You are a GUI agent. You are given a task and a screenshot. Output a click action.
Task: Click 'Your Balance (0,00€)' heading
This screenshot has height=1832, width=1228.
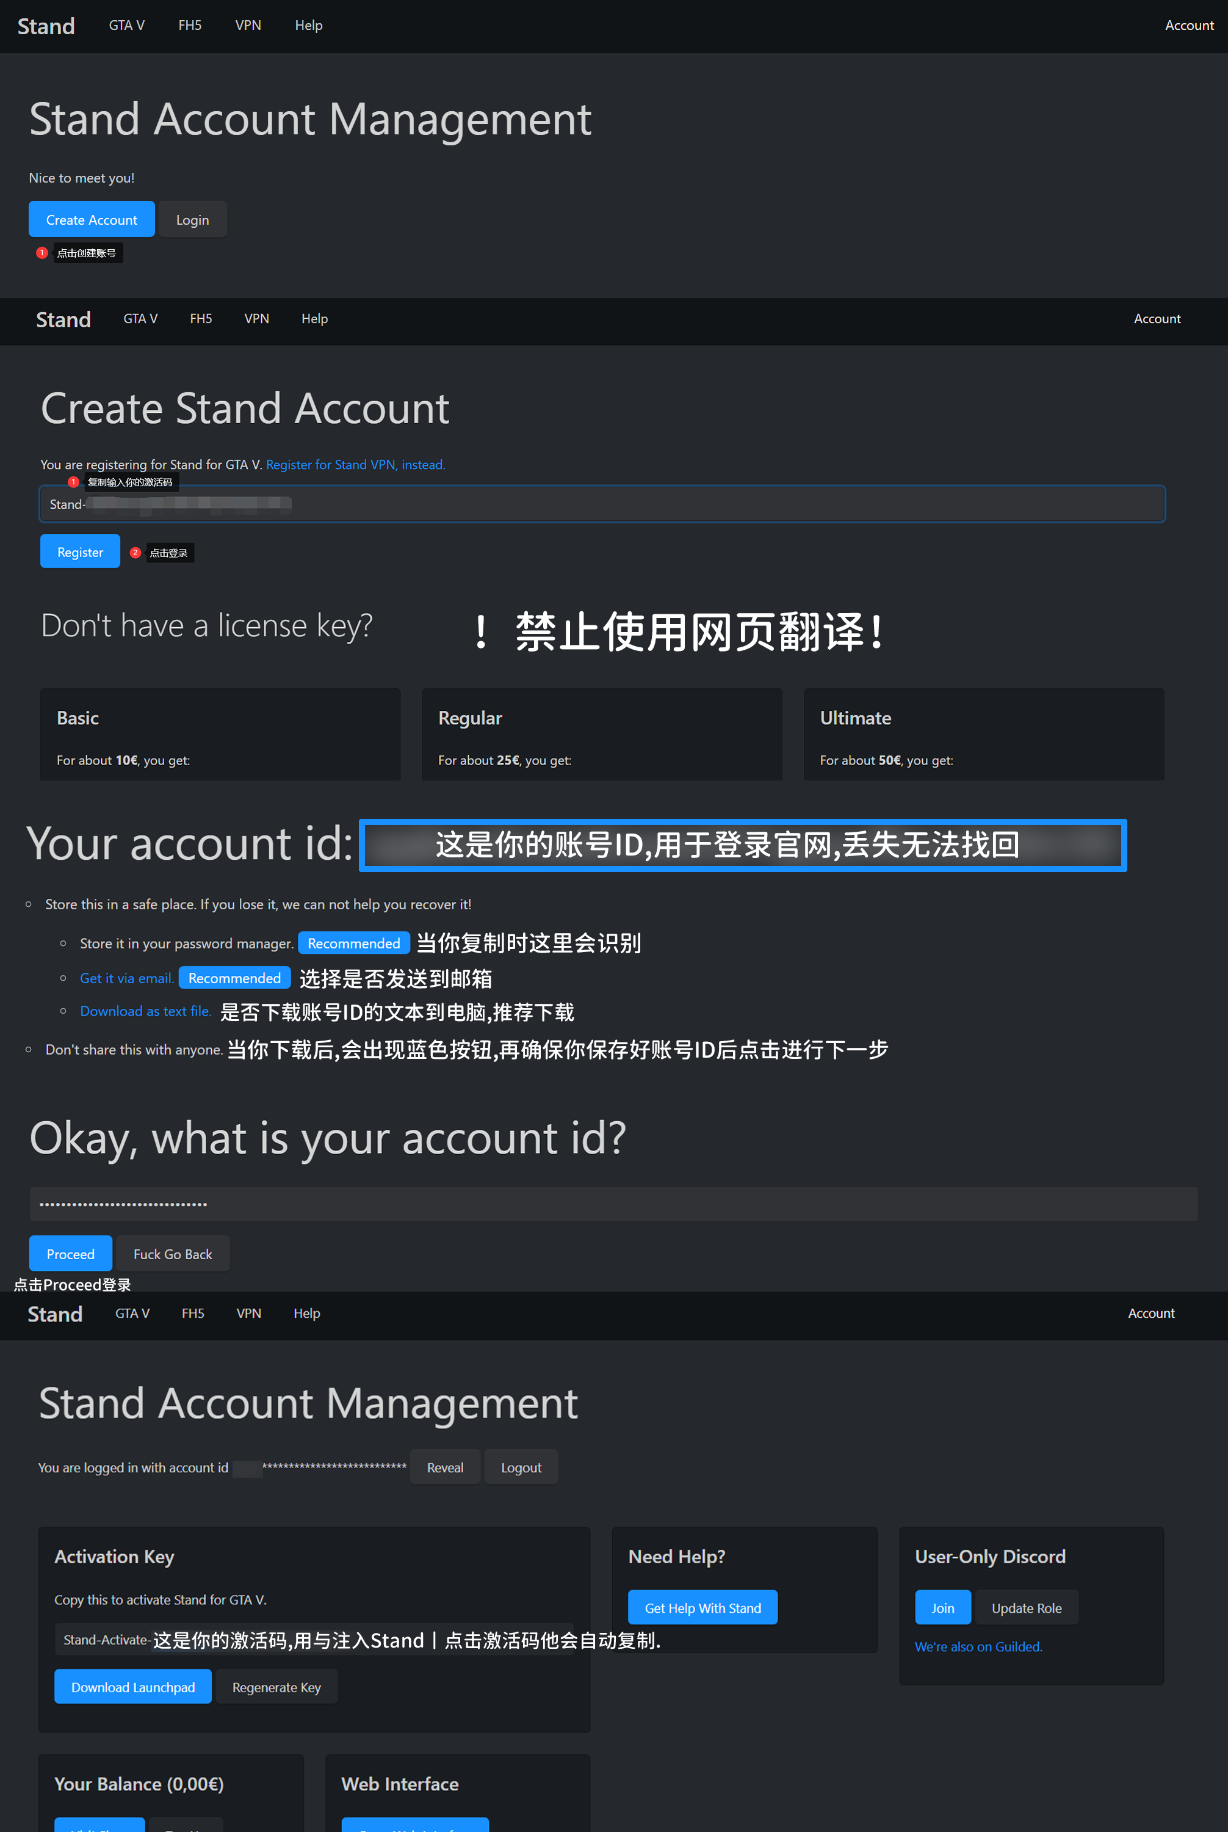pos(139,1783)
